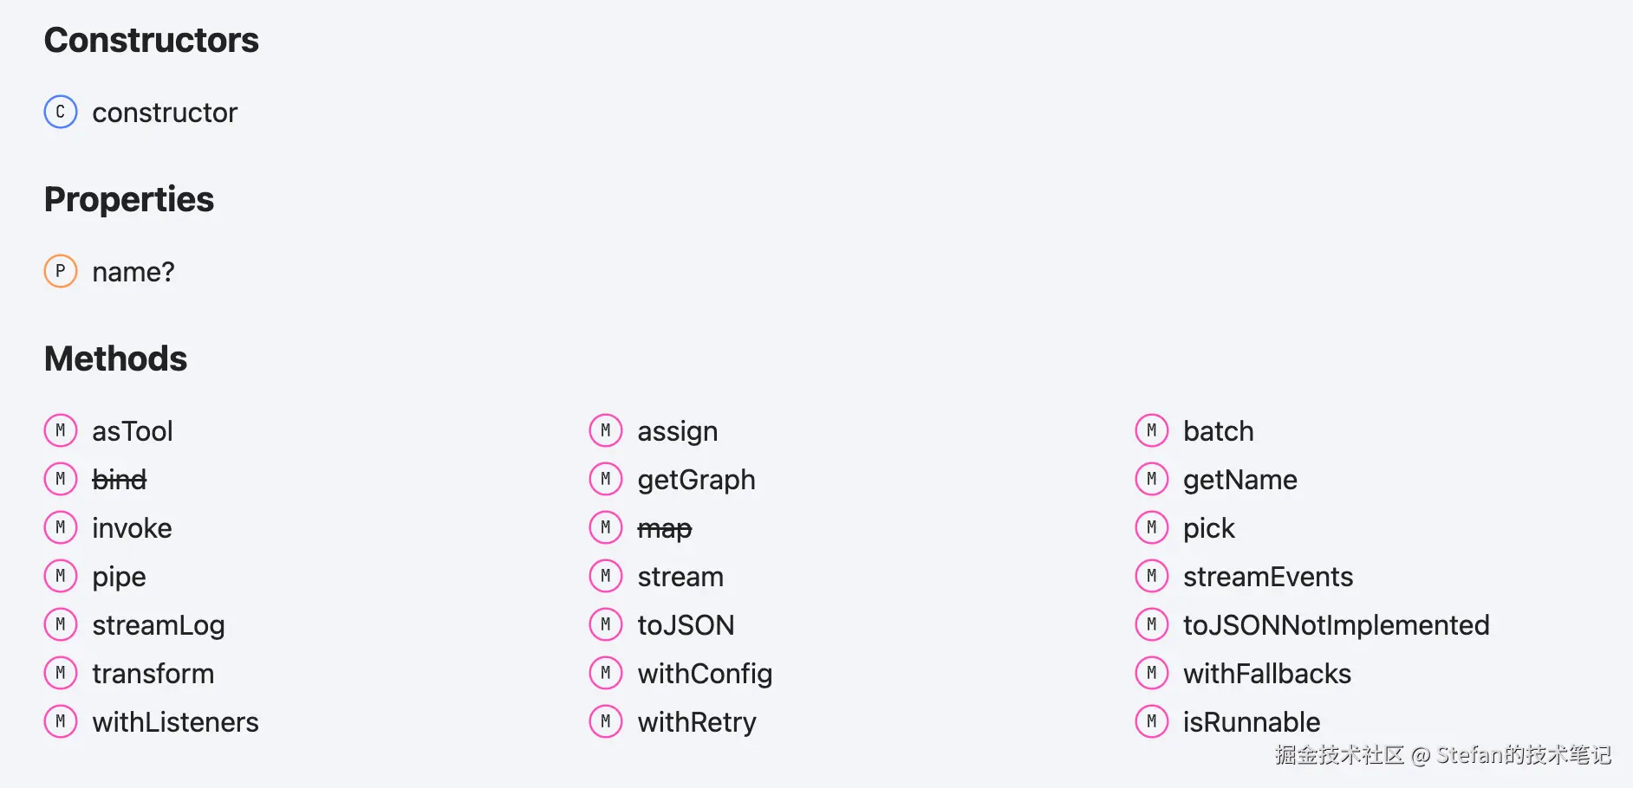Click the orange P icon beside name?
Viewport: 1633px width, 788px height.
point(61,271)
